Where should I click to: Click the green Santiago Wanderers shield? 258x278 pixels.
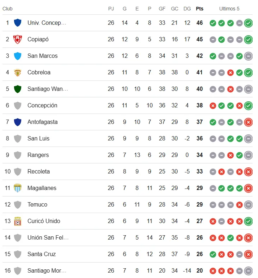(17, 89)
